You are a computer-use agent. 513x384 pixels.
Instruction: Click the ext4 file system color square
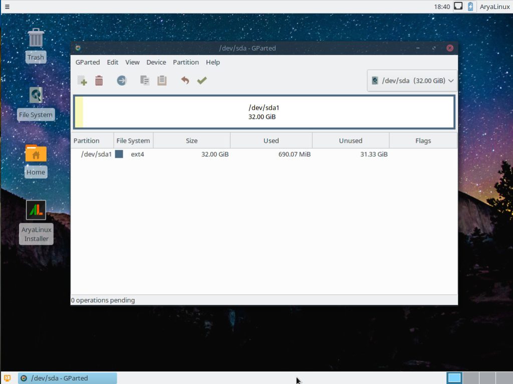click(119, 154)
